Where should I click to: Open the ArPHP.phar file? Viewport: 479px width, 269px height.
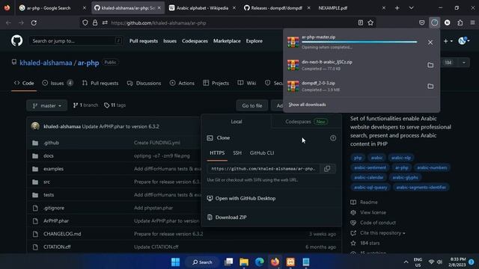[x=56, y=221]
